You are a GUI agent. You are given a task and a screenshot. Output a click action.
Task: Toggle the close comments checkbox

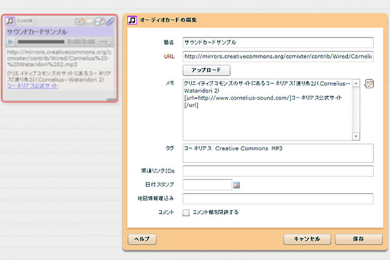point(187,212)
